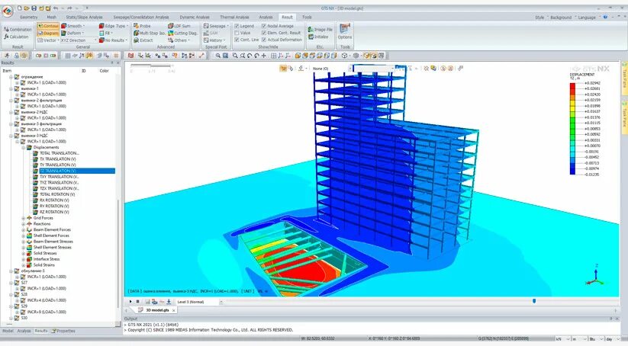Click the GTS NX application logo button
Screen dimensions: 628x346
[x=7, y=11]
